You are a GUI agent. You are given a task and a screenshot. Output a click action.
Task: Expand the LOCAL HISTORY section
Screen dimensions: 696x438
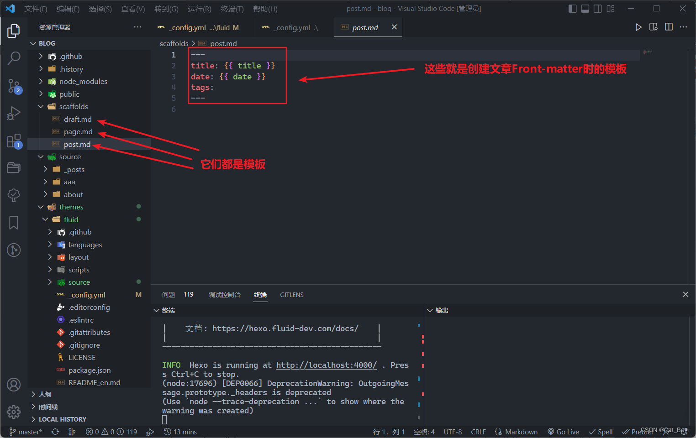(x=89, y=419)
